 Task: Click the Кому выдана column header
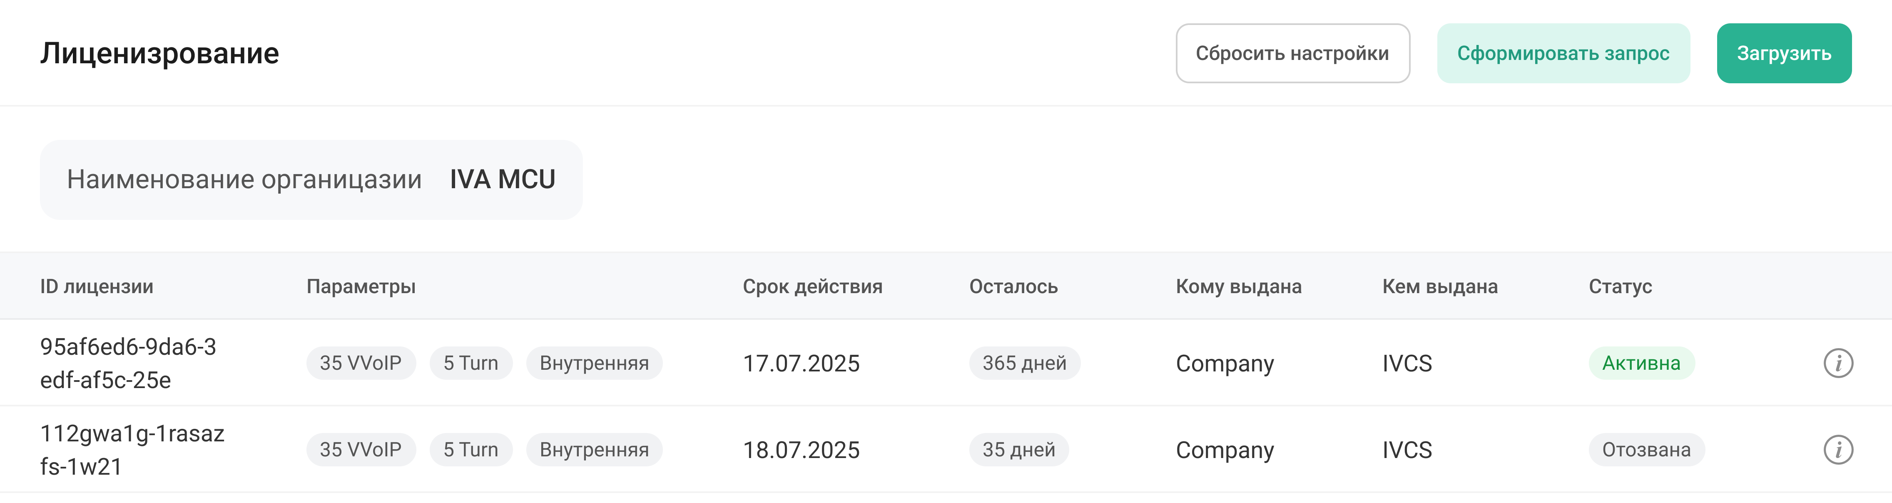pos(1238,286)
